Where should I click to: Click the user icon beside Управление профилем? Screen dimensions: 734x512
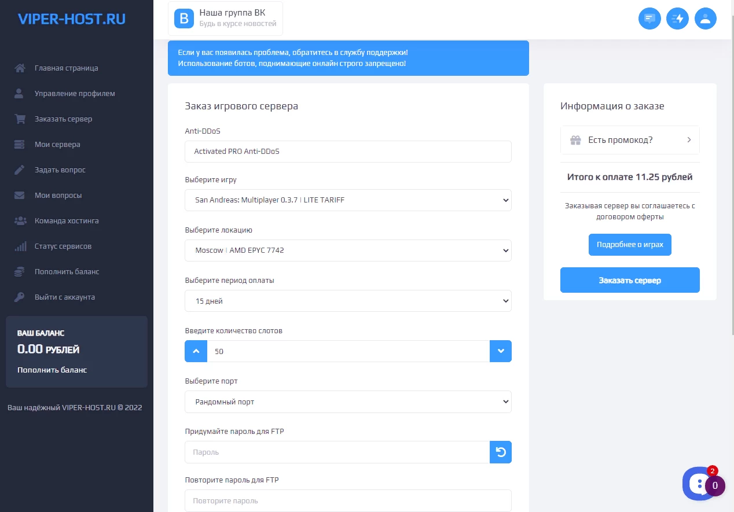20,94
